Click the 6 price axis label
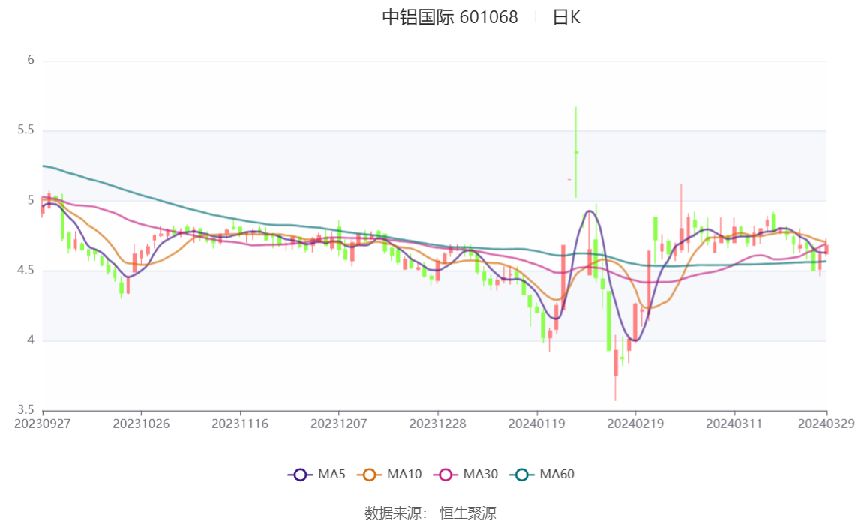 [31, 60]
